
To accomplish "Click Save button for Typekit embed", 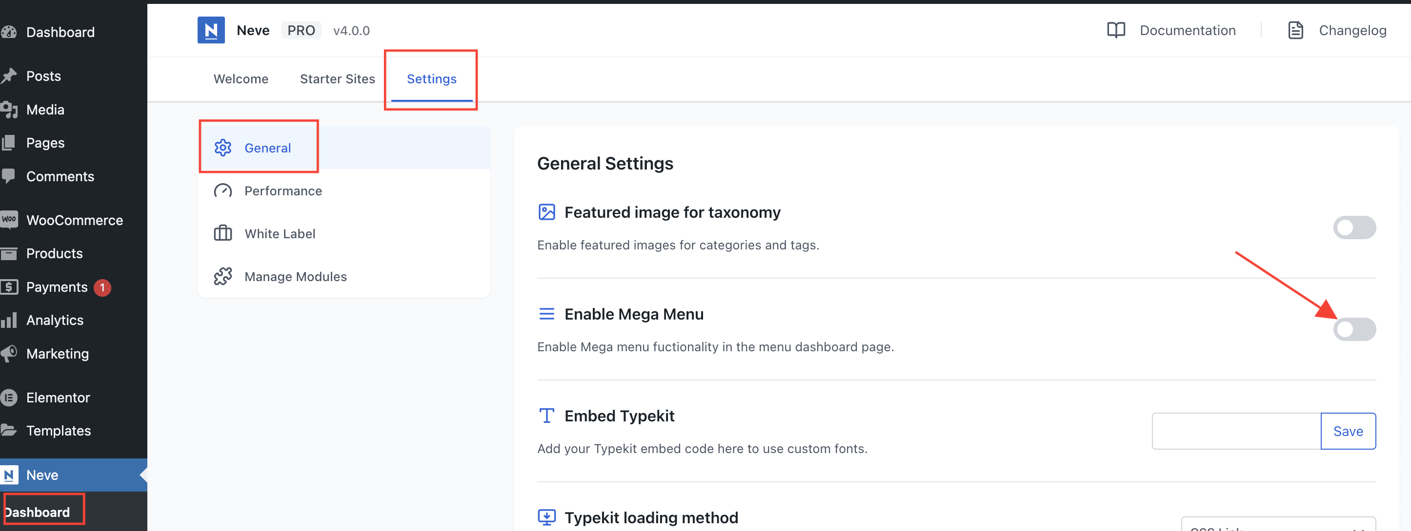I will coord(1348,431).
